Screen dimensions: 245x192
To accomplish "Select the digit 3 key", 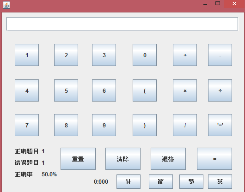I will tap(104, 55).
